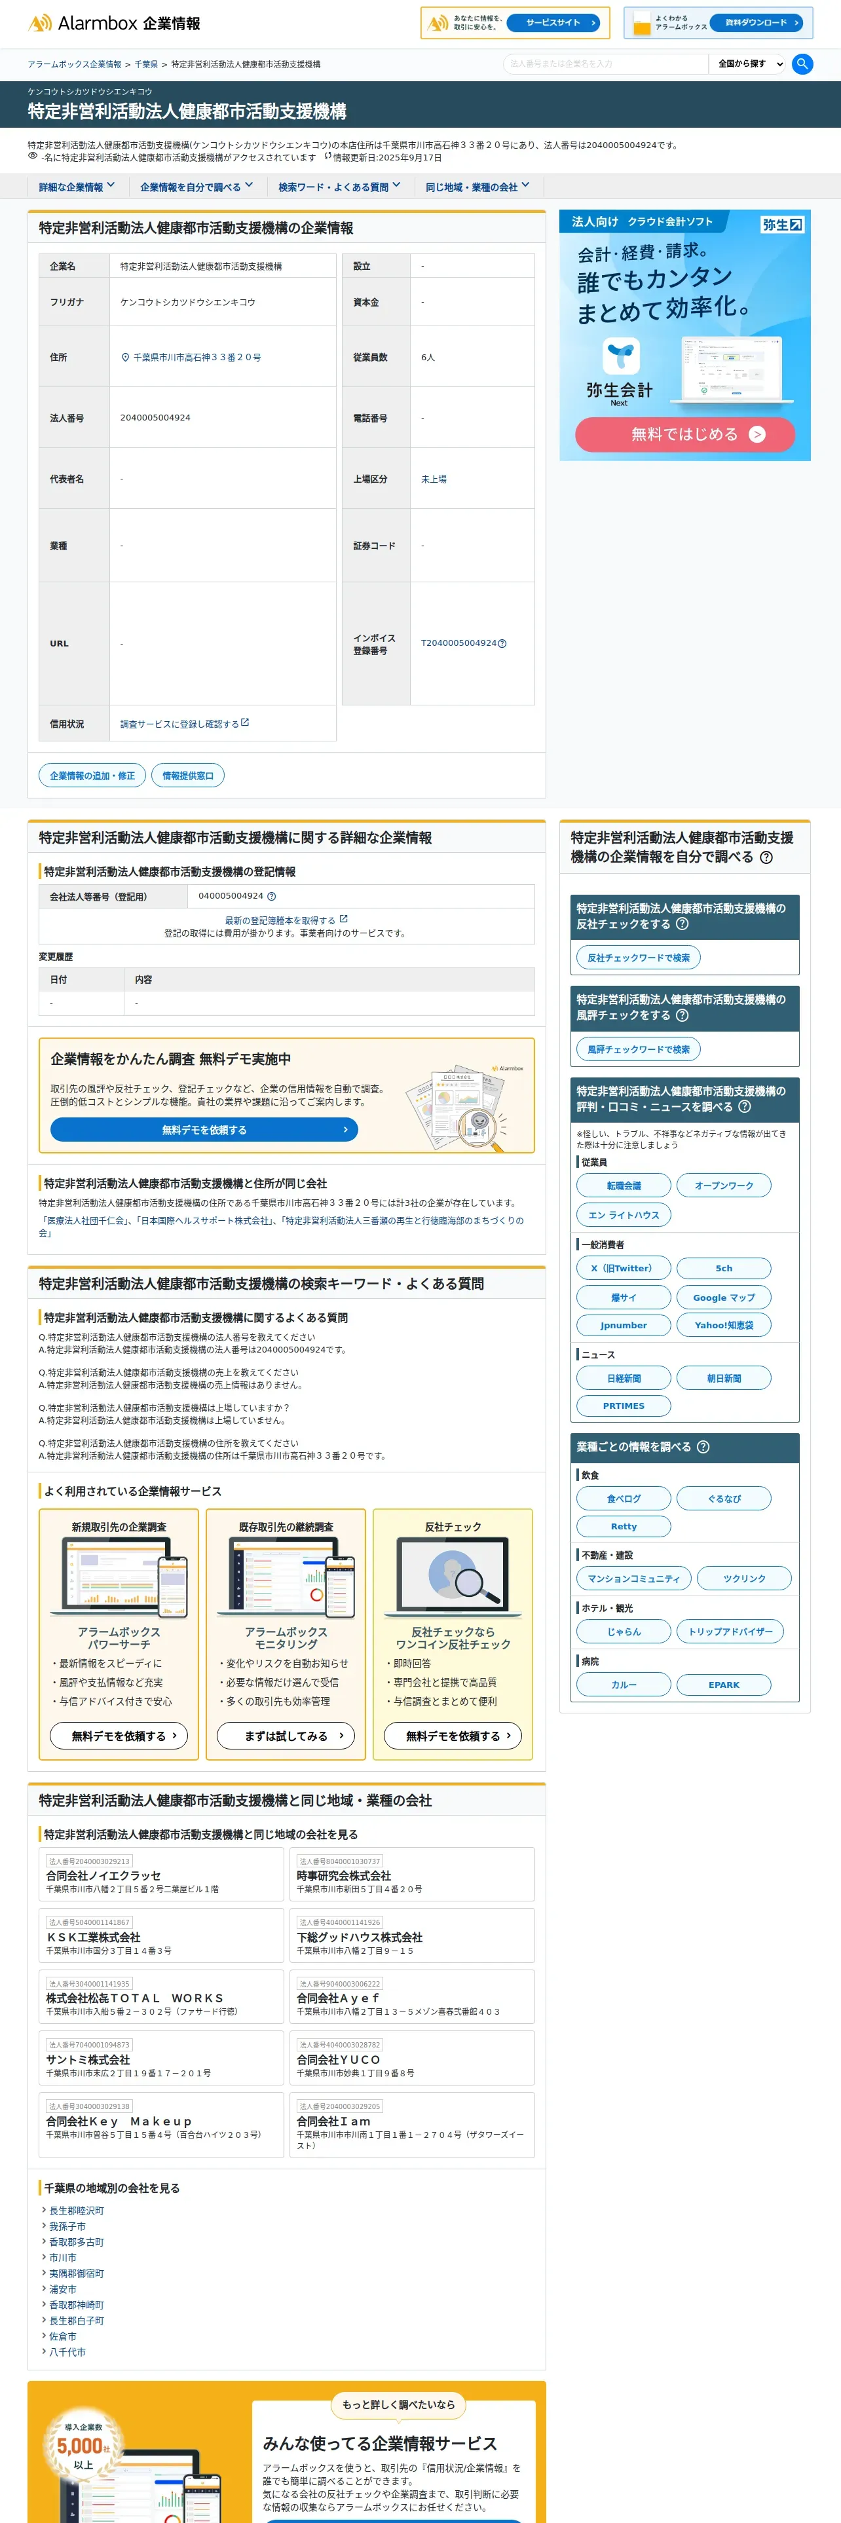Click help icon in 風評チェックをする header
Screen dimensions: 841x2523
[682, 1015]
